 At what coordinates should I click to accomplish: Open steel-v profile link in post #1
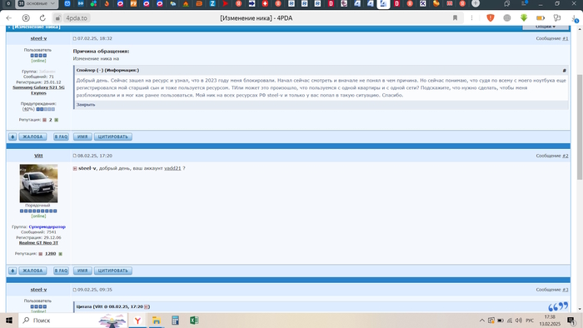(38, 38)
